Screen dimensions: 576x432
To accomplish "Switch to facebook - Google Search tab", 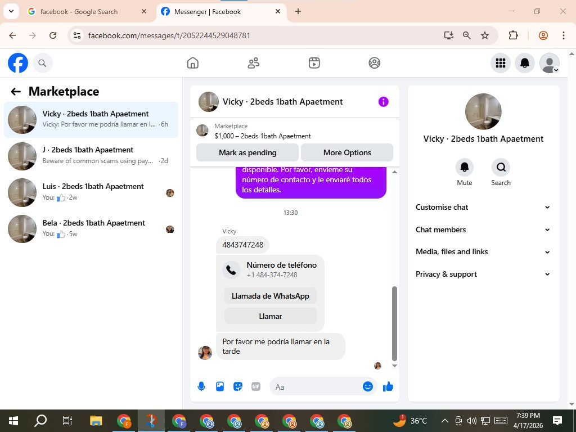I will [79, 11].
